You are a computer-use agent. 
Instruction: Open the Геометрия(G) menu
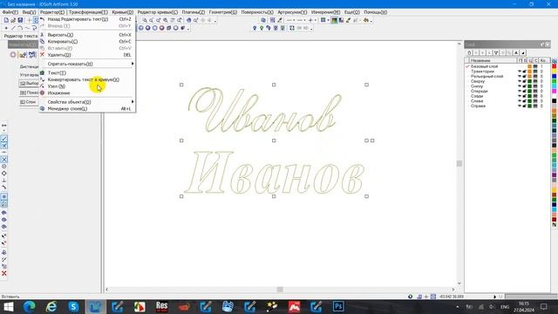(x=223, y=12)
